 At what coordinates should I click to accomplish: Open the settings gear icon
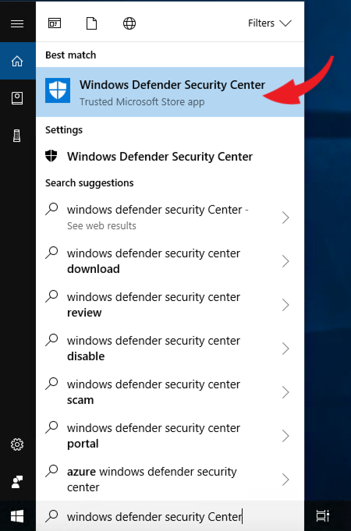point(17,444)
